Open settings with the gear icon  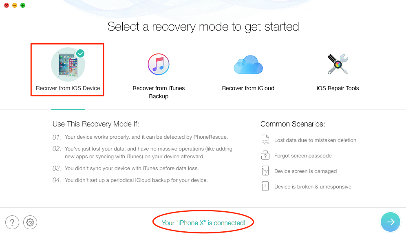30,222
